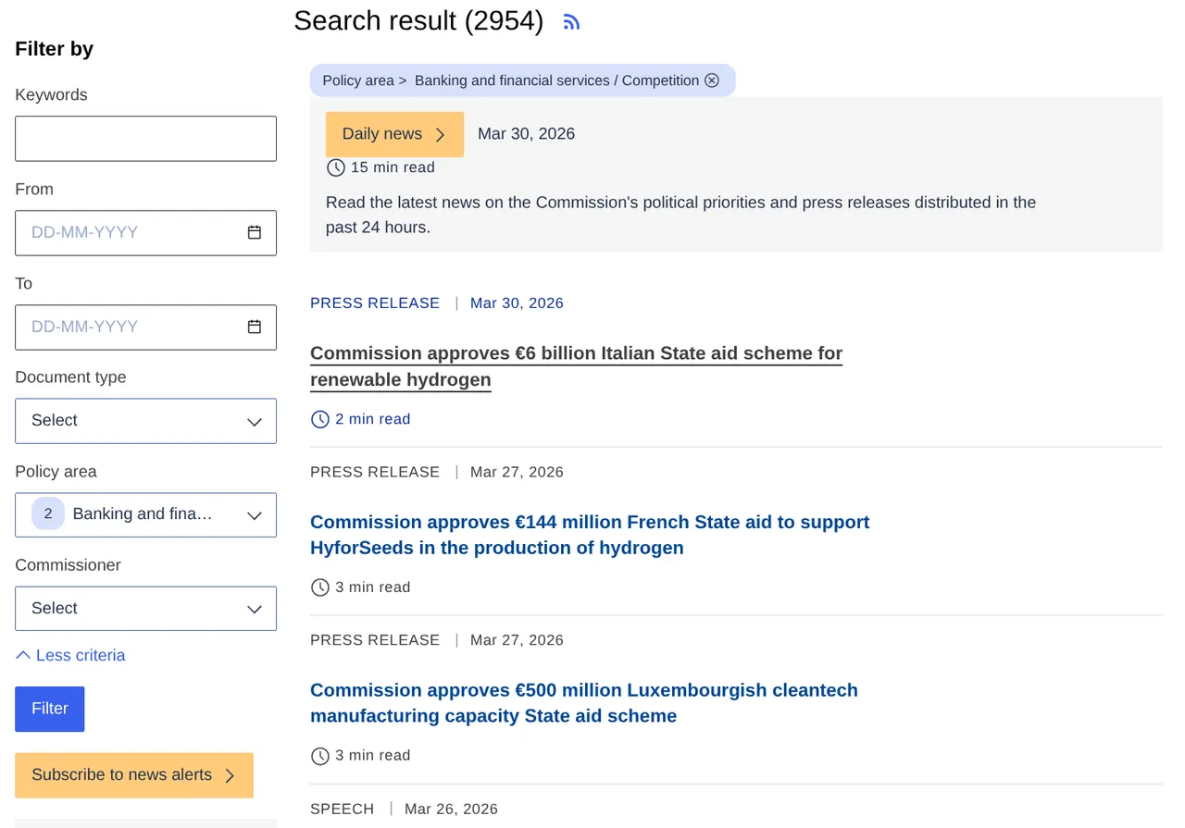This screenshot has width=1185, height=828.
Task: Click the arrow icon on Daily news
Action: tap(441, 135)
